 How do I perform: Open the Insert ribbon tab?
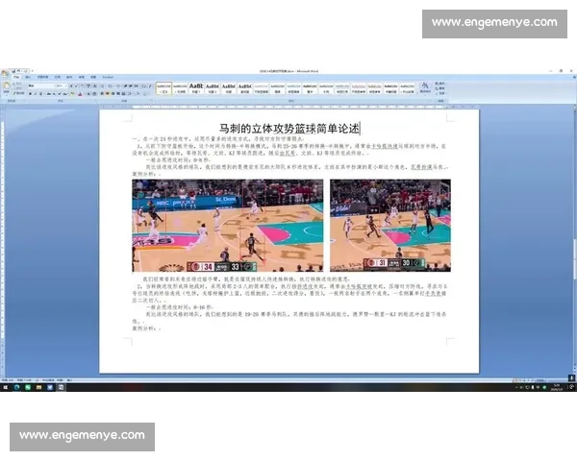[28, 77]
